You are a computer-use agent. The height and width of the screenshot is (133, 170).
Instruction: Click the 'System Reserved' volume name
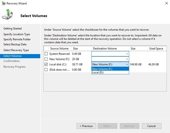pos(60,54)
